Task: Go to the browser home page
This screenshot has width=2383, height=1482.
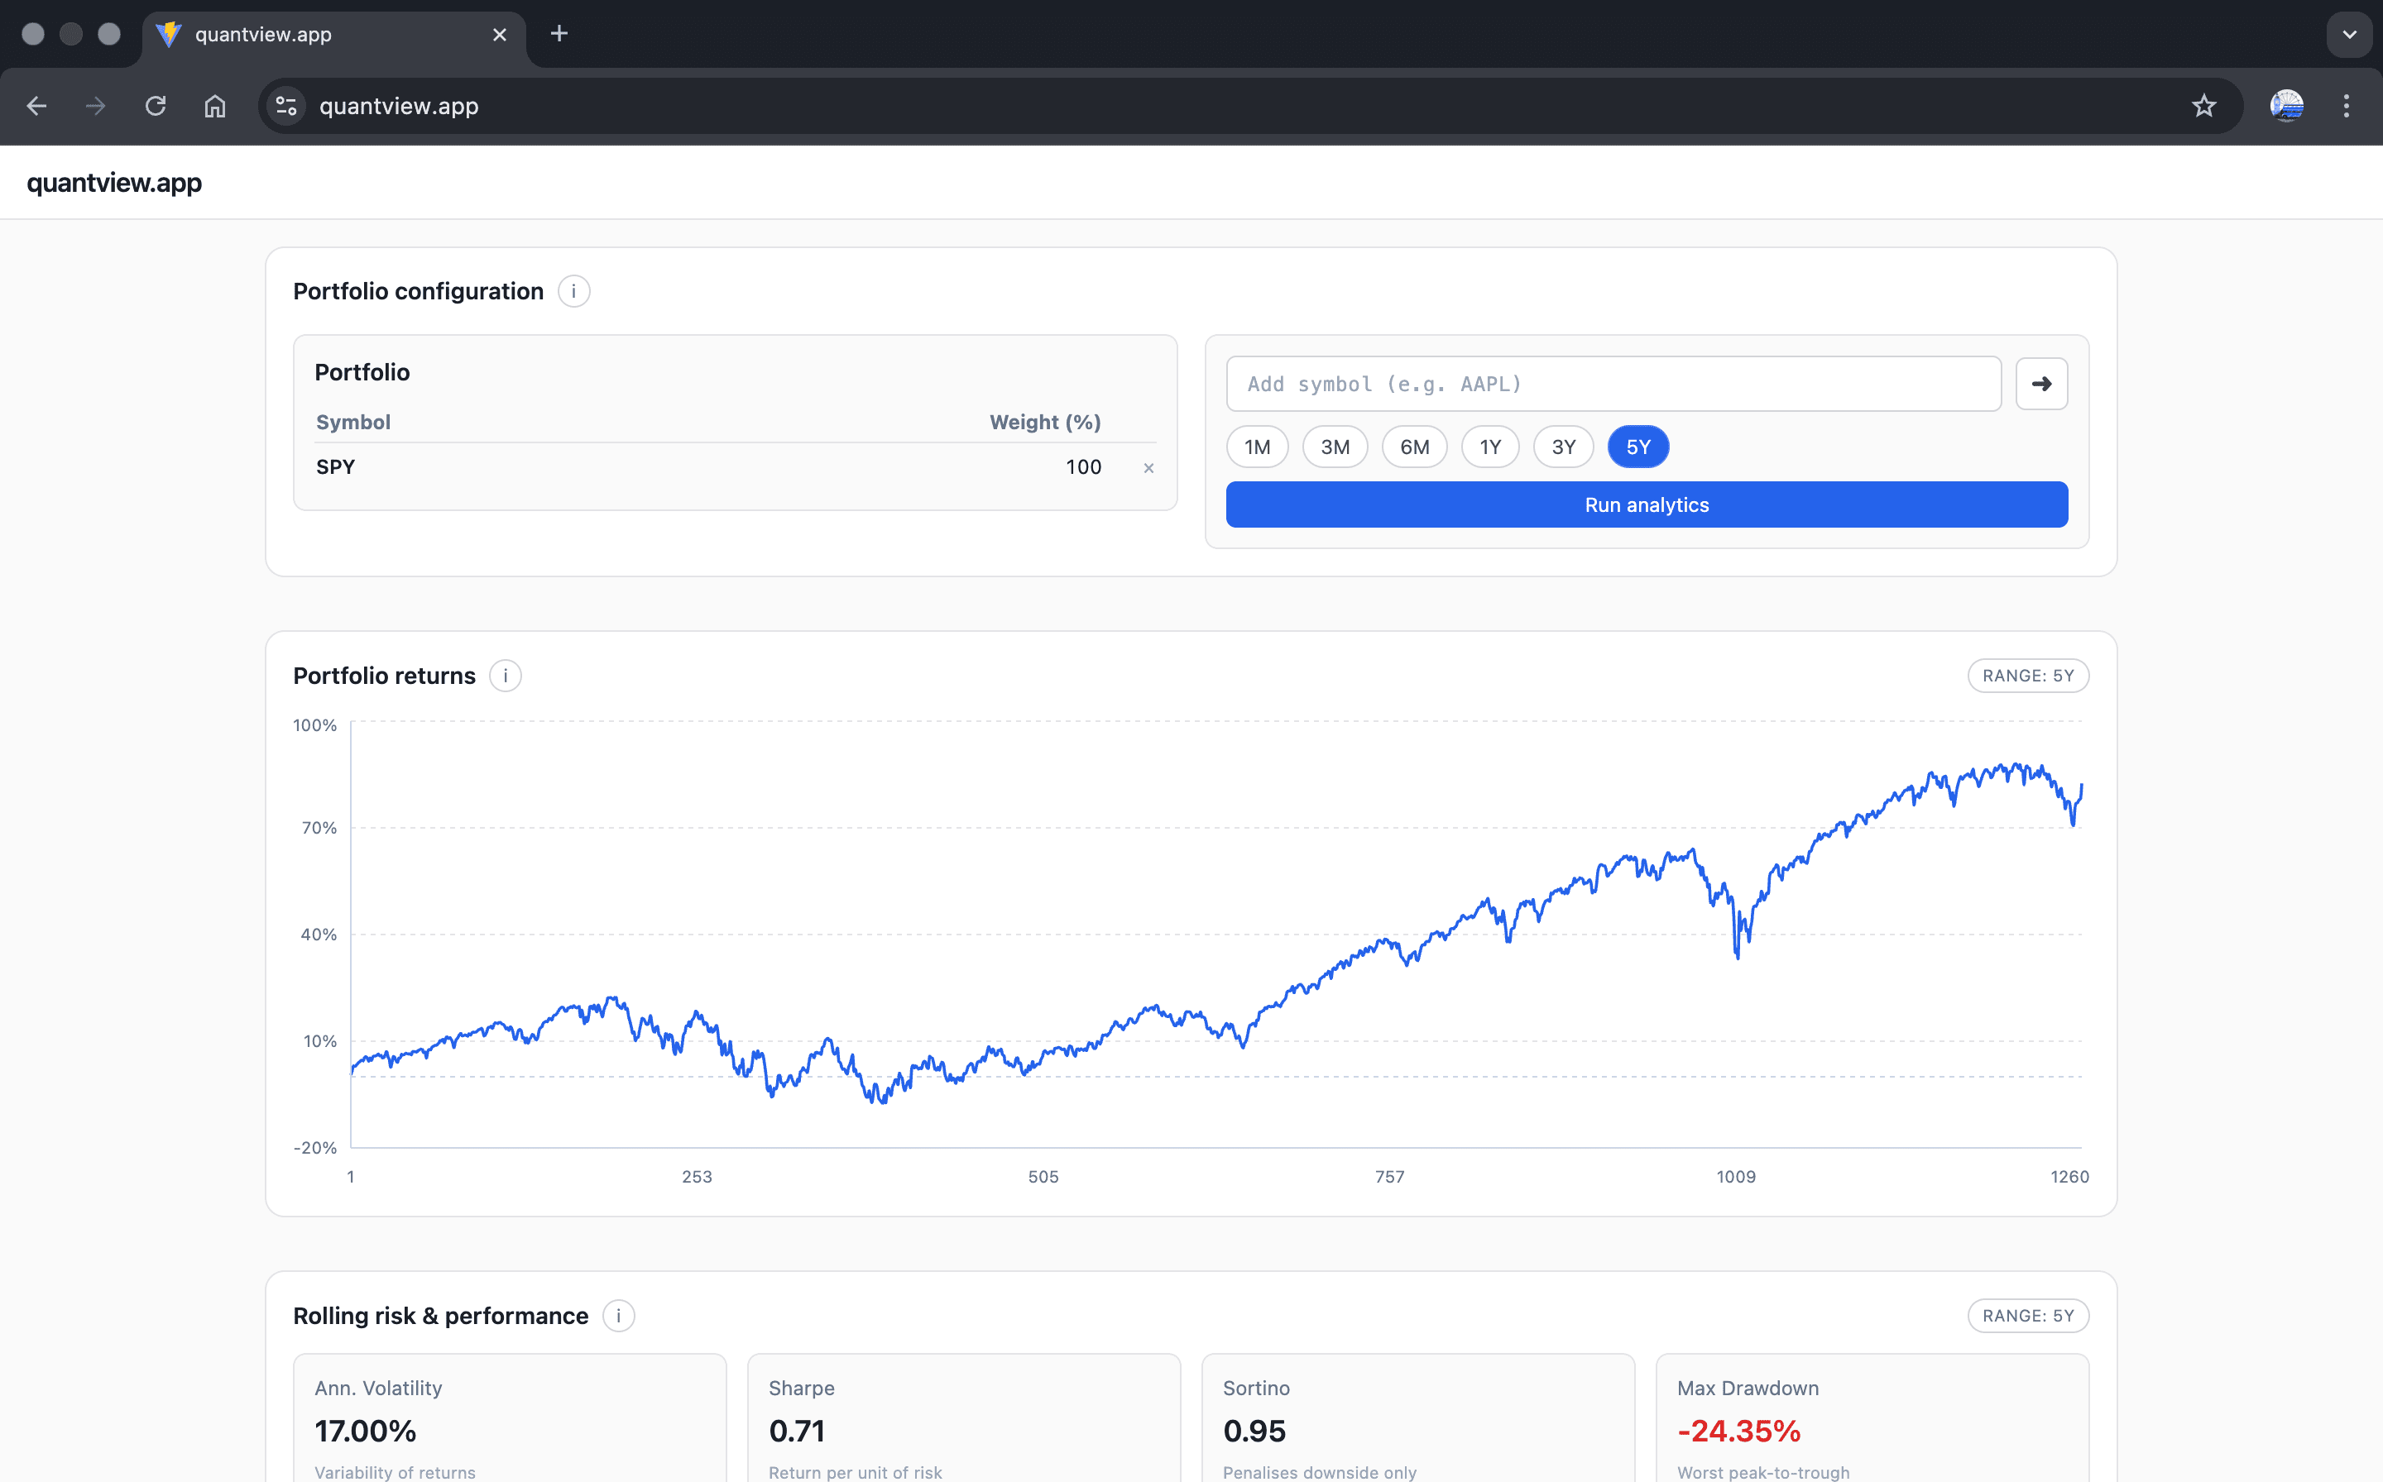Action: tap(215, 106)
